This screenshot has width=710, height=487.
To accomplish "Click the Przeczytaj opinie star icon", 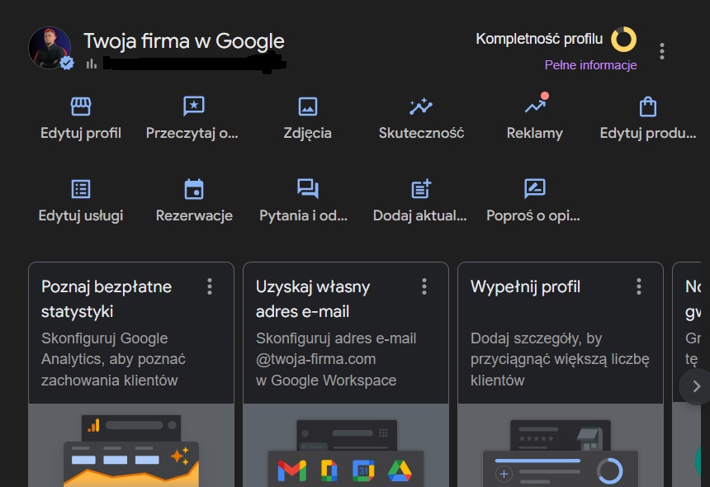I will pyautogui.click(x=193, y=106).
